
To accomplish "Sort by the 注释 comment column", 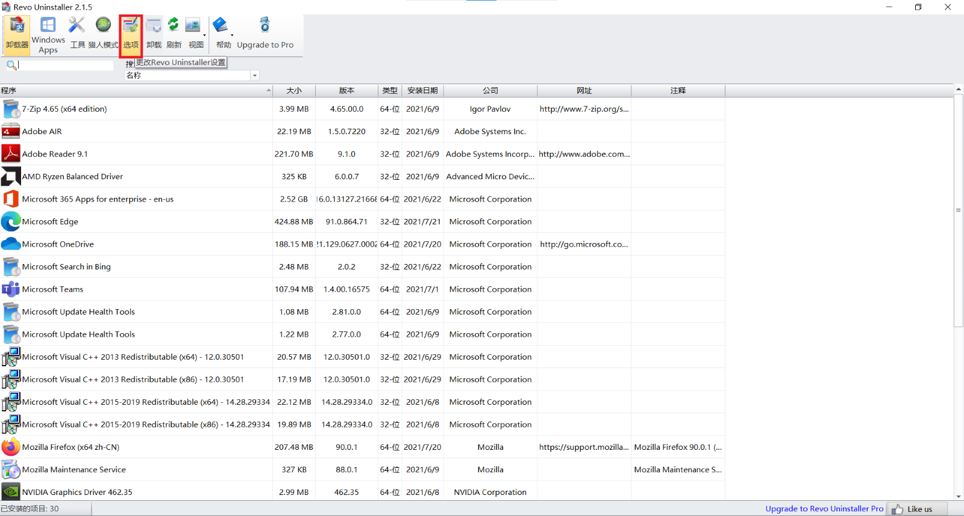I will tap(678, 91).
